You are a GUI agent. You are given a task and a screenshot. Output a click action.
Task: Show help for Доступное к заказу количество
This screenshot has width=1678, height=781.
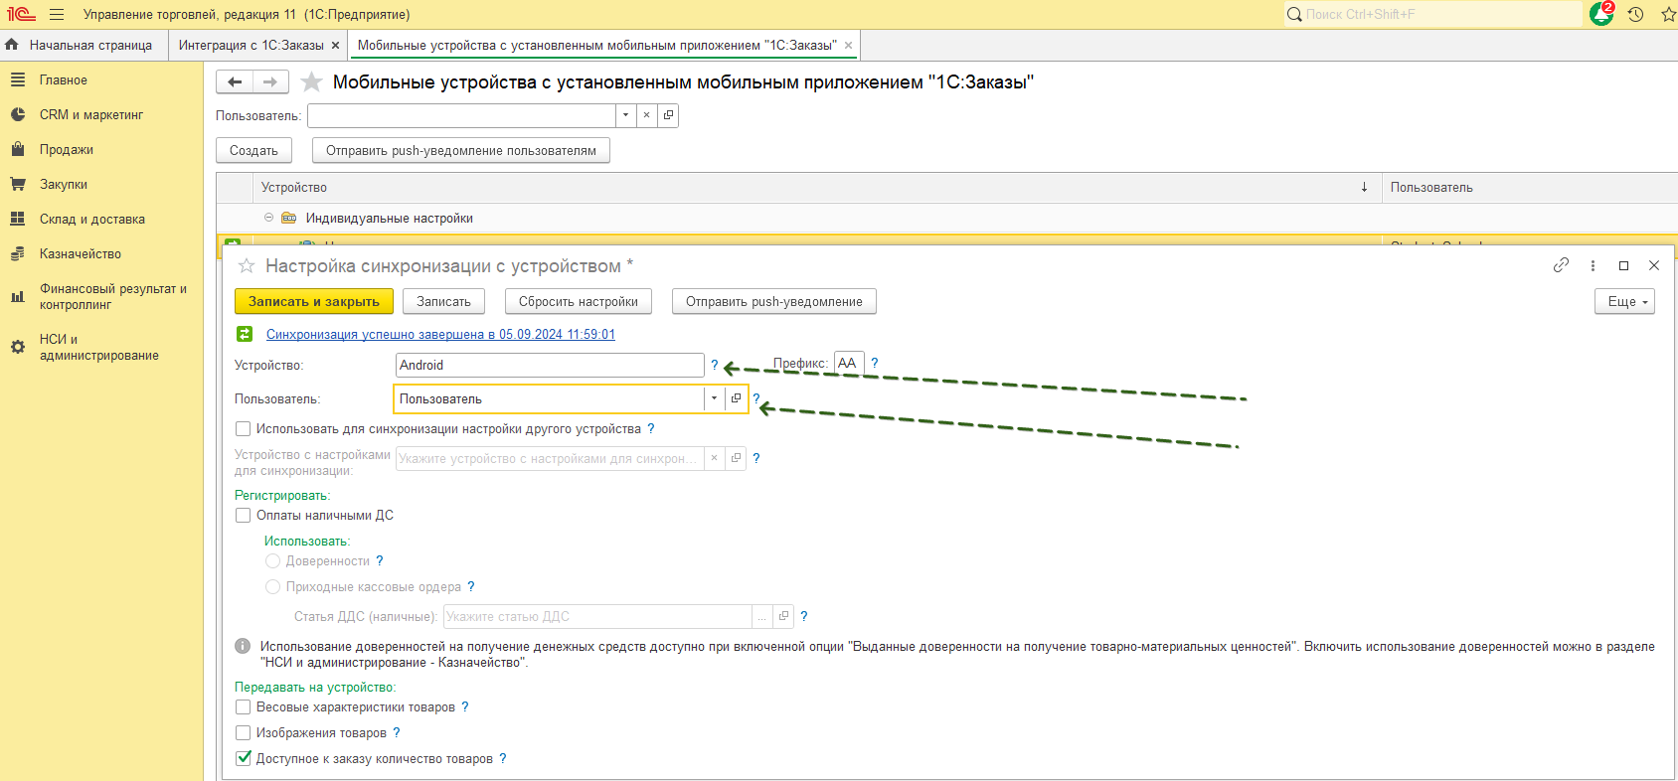coord(503,759)
